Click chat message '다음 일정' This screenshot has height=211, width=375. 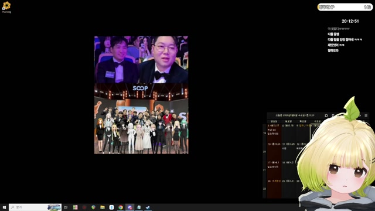(333, 34)
